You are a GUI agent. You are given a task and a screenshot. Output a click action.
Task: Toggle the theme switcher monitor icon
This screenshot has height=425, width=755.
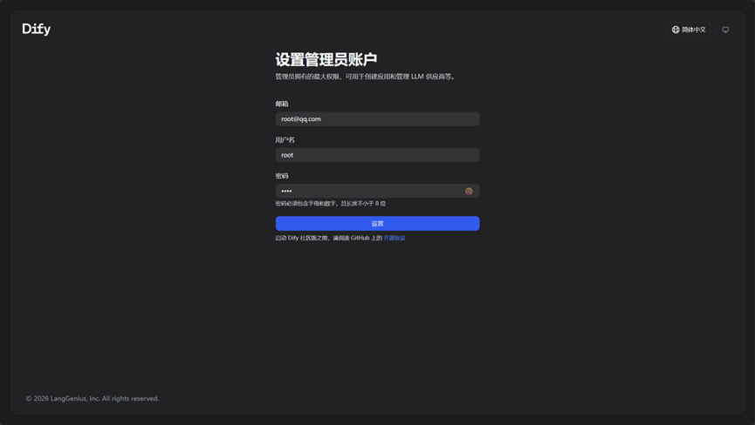pos(725,30)
